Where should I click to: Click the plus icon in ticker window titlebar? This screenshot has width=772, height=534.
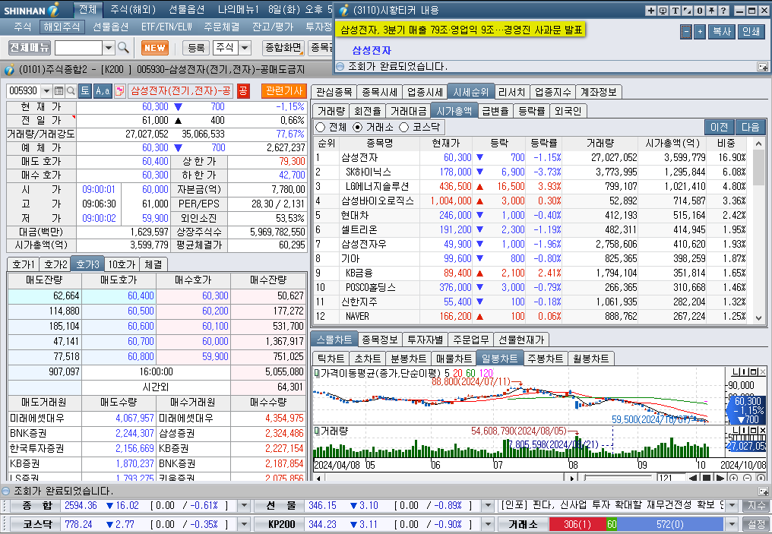[x=651, y=11]
